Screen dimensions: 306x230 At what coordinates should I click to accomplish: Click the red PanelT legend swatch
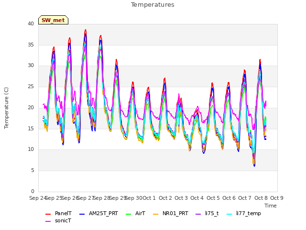tap(48, 214)
